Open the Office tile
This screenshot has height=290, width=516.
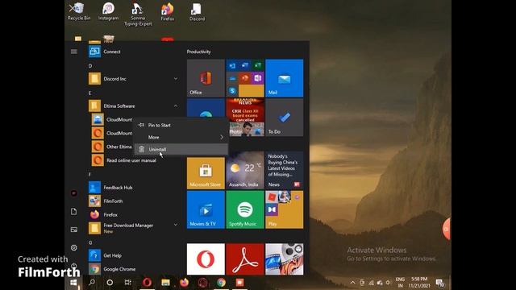pyautogui.click(x=206, y=78)
